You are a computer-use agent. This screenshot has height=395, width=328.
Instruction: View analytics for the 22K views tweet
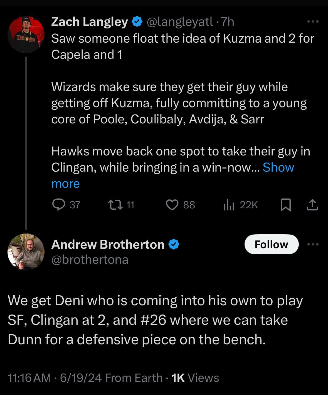click(x=229, y=205)
